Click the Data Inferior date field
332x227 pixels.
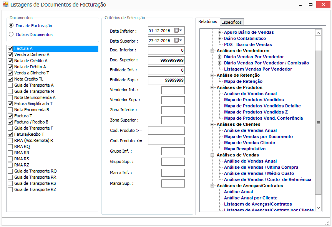(x=166, y=31)
